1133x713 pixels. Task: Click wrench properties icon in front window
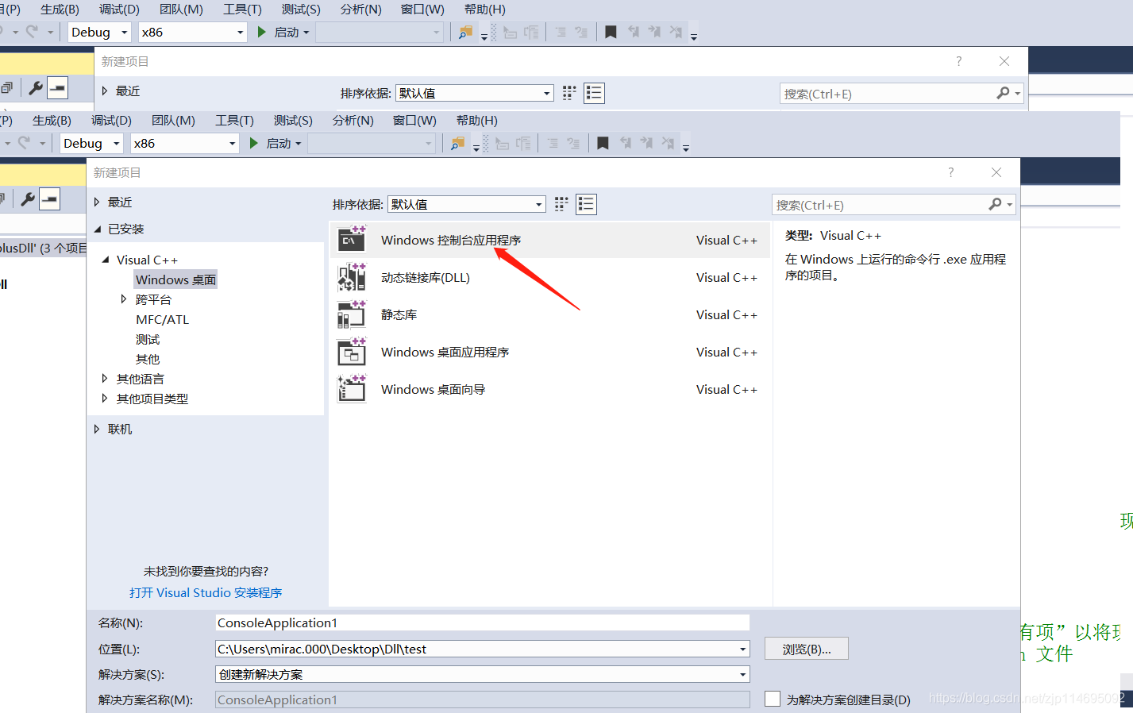pyautogui.click(x=28, y=198)
